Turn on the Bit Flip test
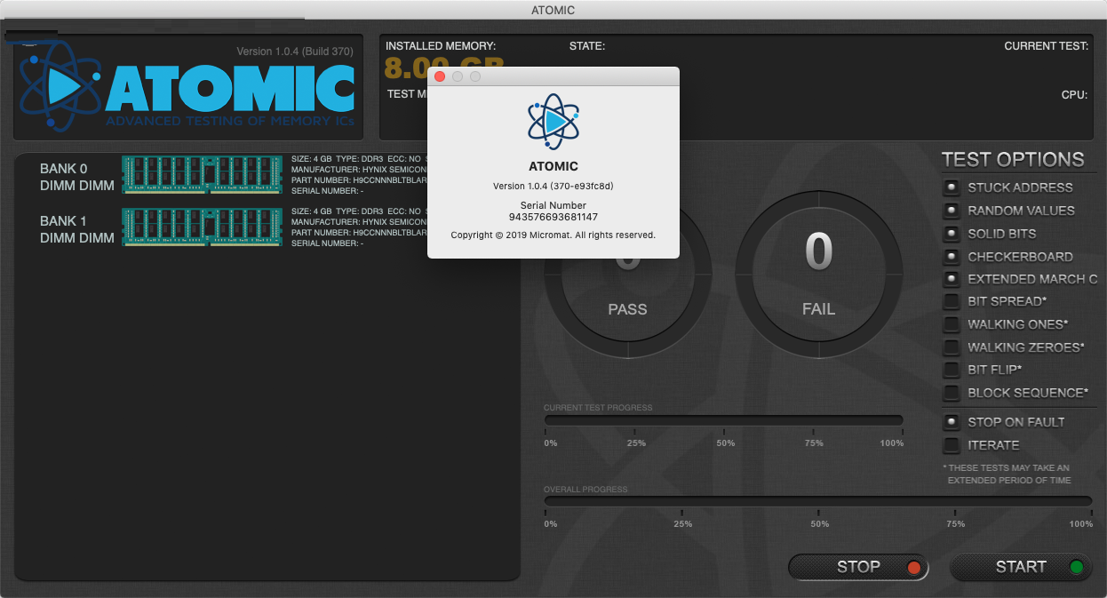1107x598 pixels. pyautogui.click(x=952, y=370)
